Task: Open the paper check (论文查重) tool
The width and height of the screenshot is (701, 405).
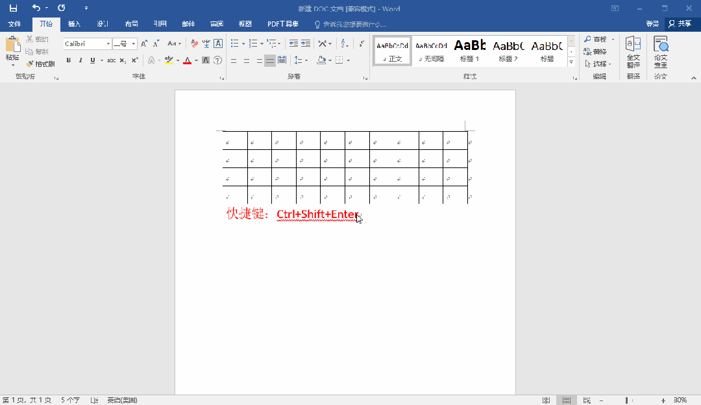Action: click(661, 52)
